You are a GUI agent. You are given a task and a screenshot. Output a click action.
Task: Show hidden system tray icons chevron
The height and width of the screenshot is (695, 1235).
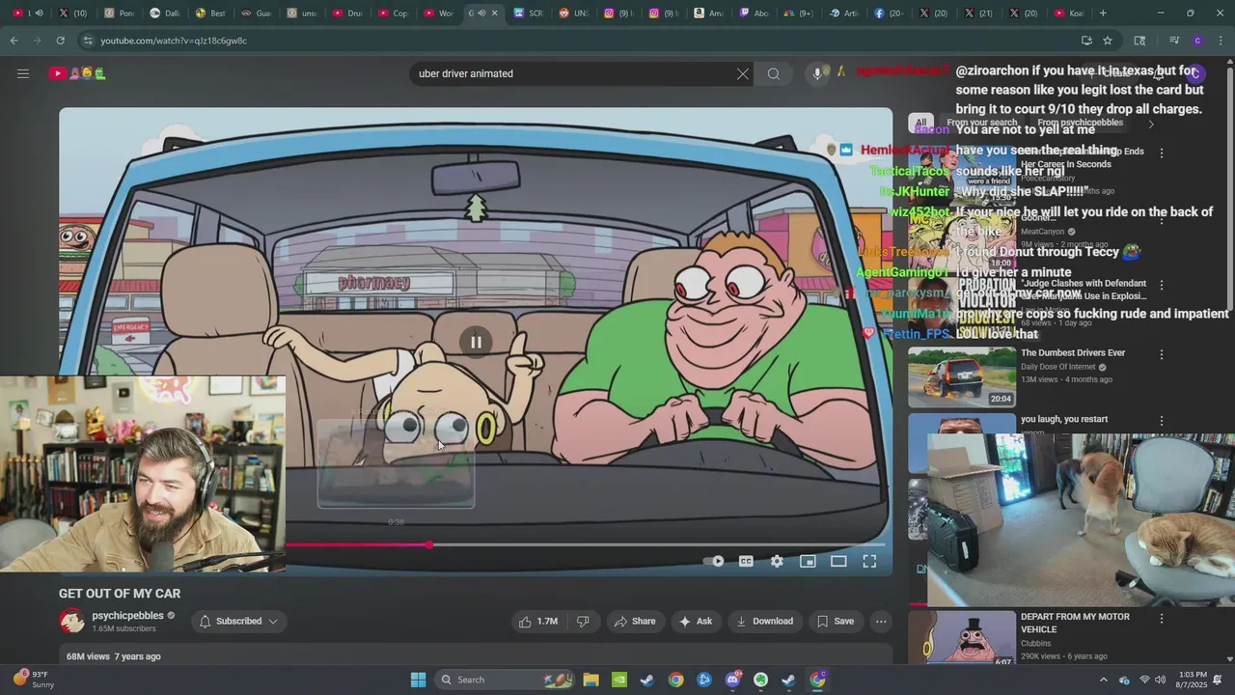[x=1104, y=680]
